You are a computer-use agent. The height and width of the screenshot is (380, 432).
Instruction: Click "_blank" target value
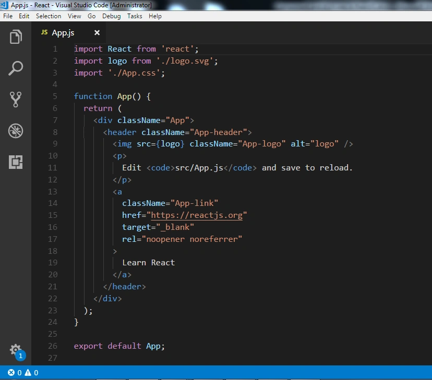point(175,227)
